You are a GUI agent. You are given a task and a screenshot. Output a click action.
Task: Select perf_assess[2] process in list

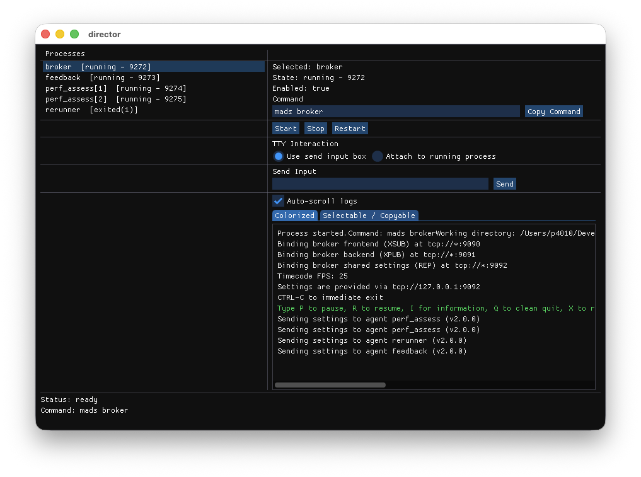point(115,99)
